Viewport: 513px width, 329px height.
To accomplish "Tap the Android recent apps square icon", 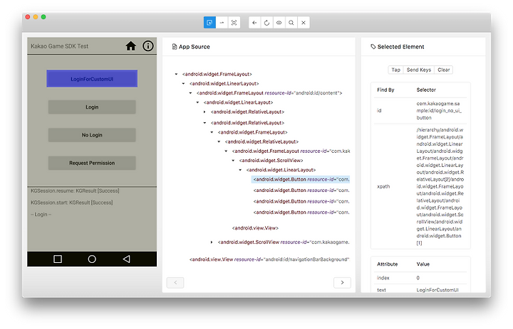I will (x=58, y=259).
